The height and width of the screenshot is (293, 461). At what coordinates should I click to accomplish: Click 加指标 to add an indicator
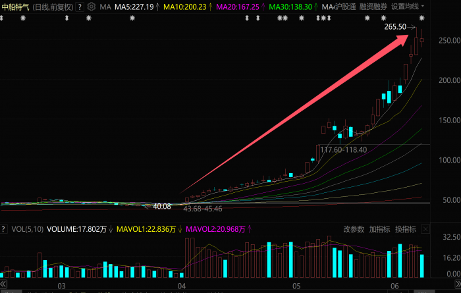[x=379, y=229]
